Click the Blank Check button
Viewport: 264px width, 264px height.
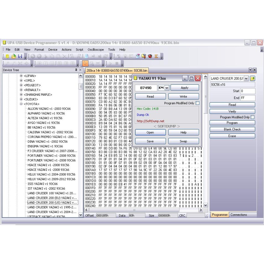click(232, 129)
